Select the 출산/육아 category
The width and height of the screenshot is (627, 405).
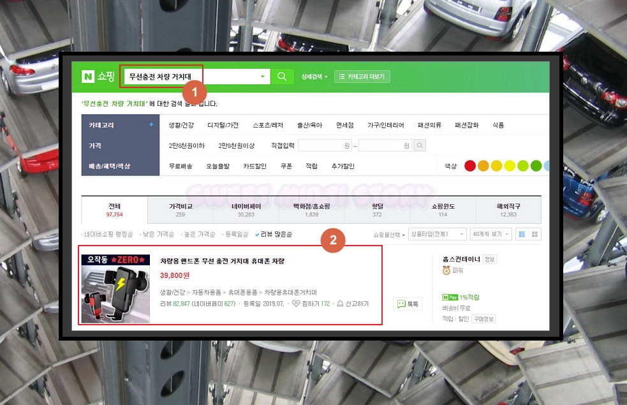[x=309, y=125]
